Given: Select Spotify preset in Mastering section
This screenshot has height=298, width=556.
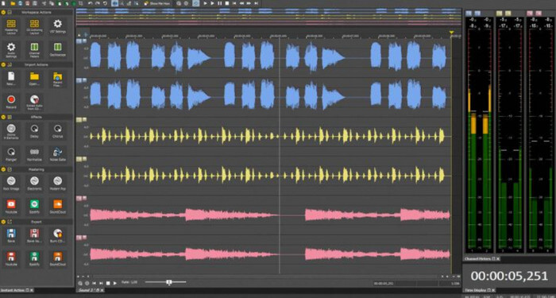Looking at the screenshot, I should coord(34,207).
